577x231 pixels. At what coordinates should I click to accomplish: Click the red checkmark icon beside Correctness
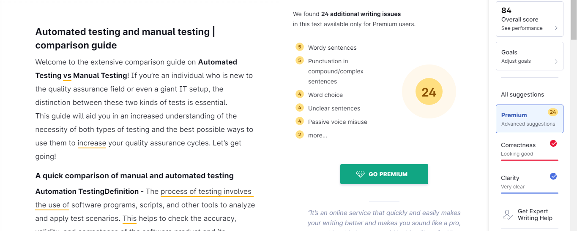(x=553, y=144)
